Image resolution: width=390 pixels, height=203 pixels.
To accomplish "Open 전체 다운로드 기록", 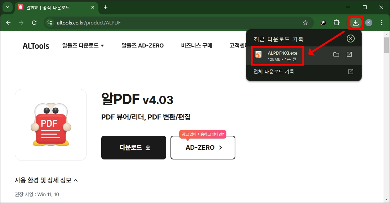I will pyautogui.click(x=274, y=72).
